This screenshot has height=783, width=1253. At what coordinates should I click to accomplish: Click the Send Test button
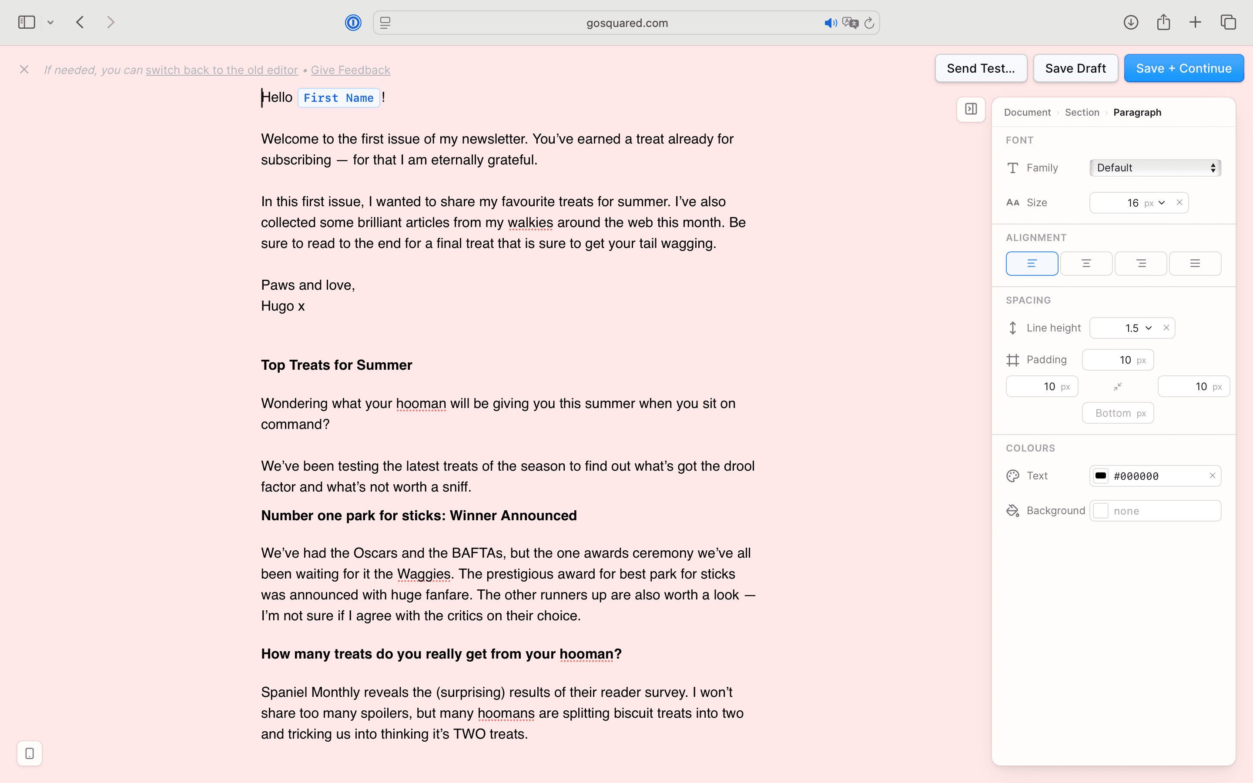coord(981,68)
